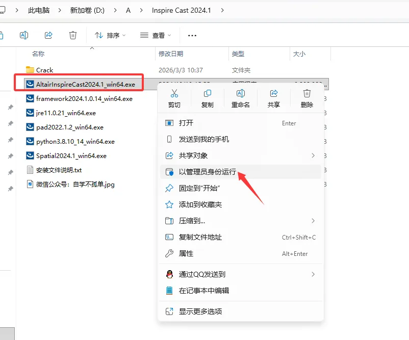Click the python3.8.10_14_win64.exe file icon
The height and width of the screenshot is (340, 409).
pyautogui.click(x=30, y=141)
